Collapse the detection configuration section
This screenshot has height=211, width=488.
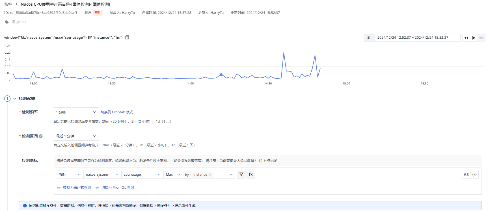coord(15,99)
